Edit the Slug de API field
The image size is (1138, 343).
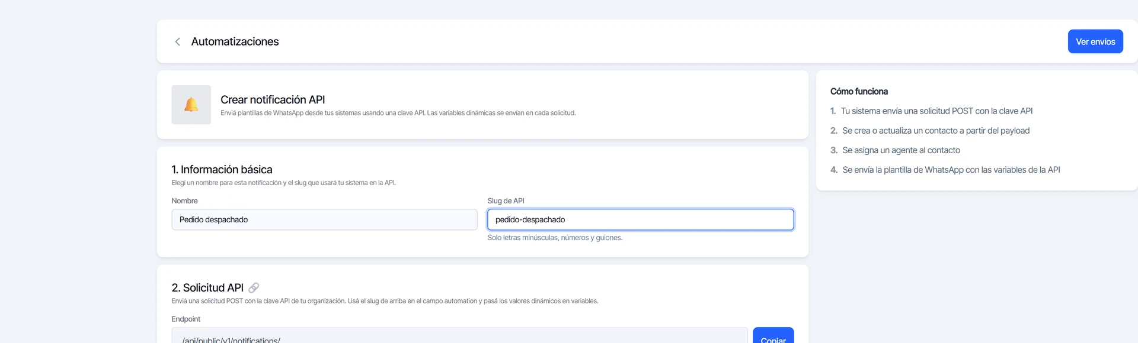click(x=640, y=219)
